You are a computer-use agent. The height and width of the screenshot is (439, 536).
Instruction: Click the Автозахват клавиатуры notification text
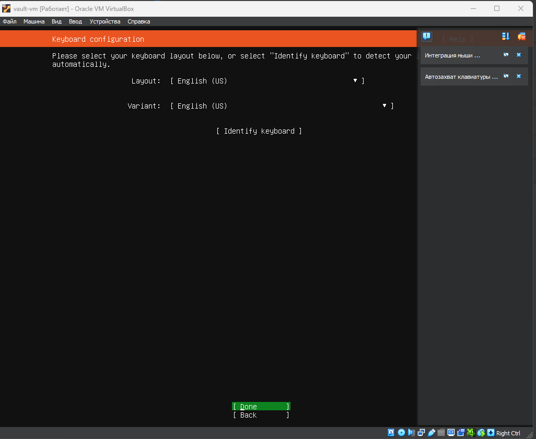[x=461, y=77]
